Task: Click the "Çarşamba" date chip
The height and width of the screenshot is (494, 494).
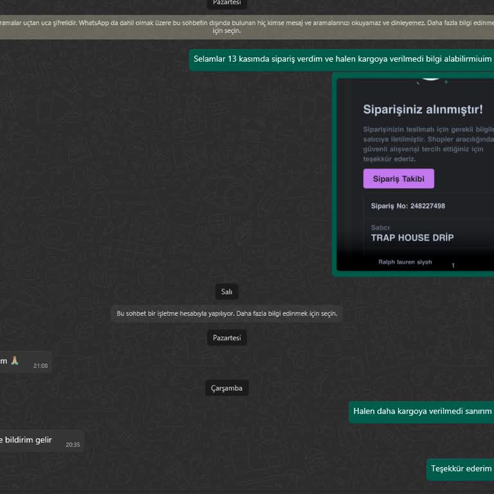Action: tap(226, 388)
